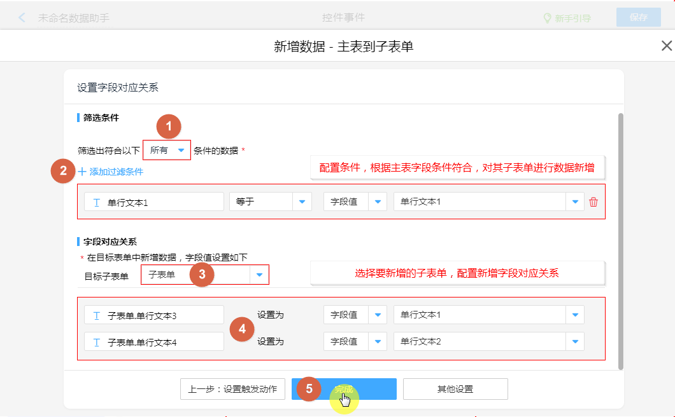The width and height of the screenshot is (675, 417).
Task: Click the 完成 button
Action: pos(344,389)
